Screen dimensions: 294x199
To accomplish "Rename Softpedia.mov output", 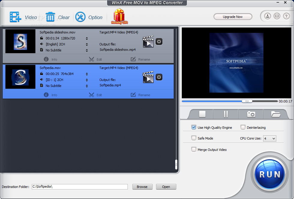I will [x=140, y=95].
